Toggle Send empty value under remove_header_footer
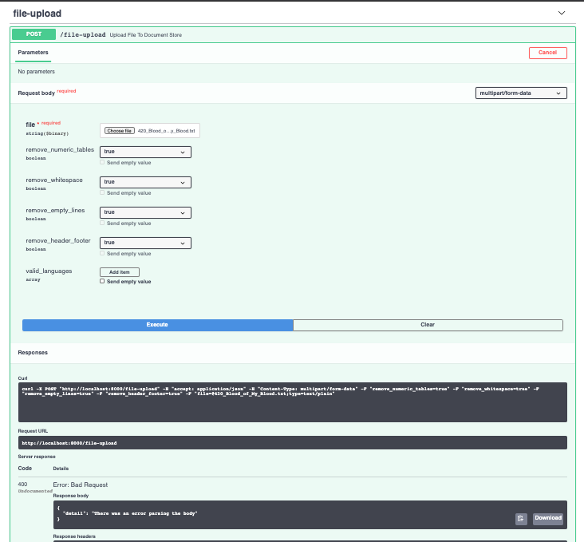 (x=102, y=254)
